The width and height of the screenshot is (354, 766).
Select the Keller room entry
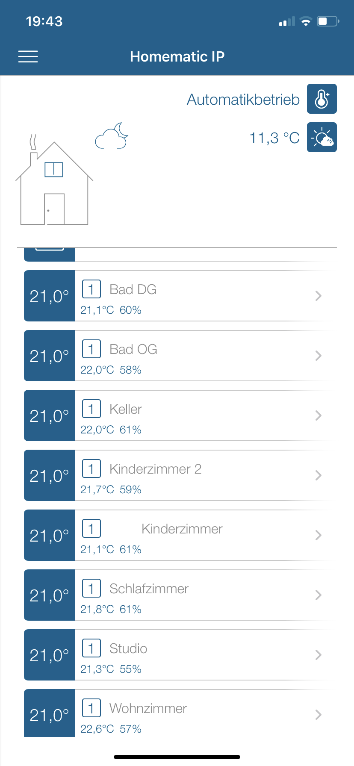point(178,415)
